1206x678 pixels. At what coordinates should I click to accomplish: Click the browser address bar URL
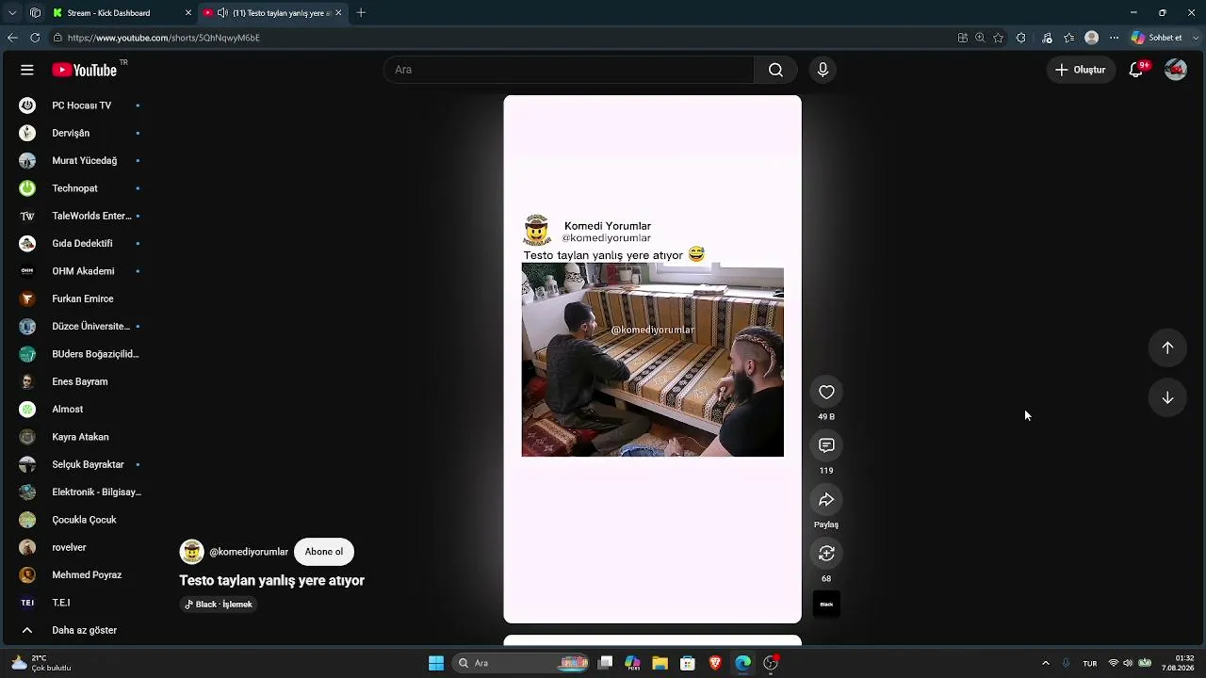pos(164,38)
